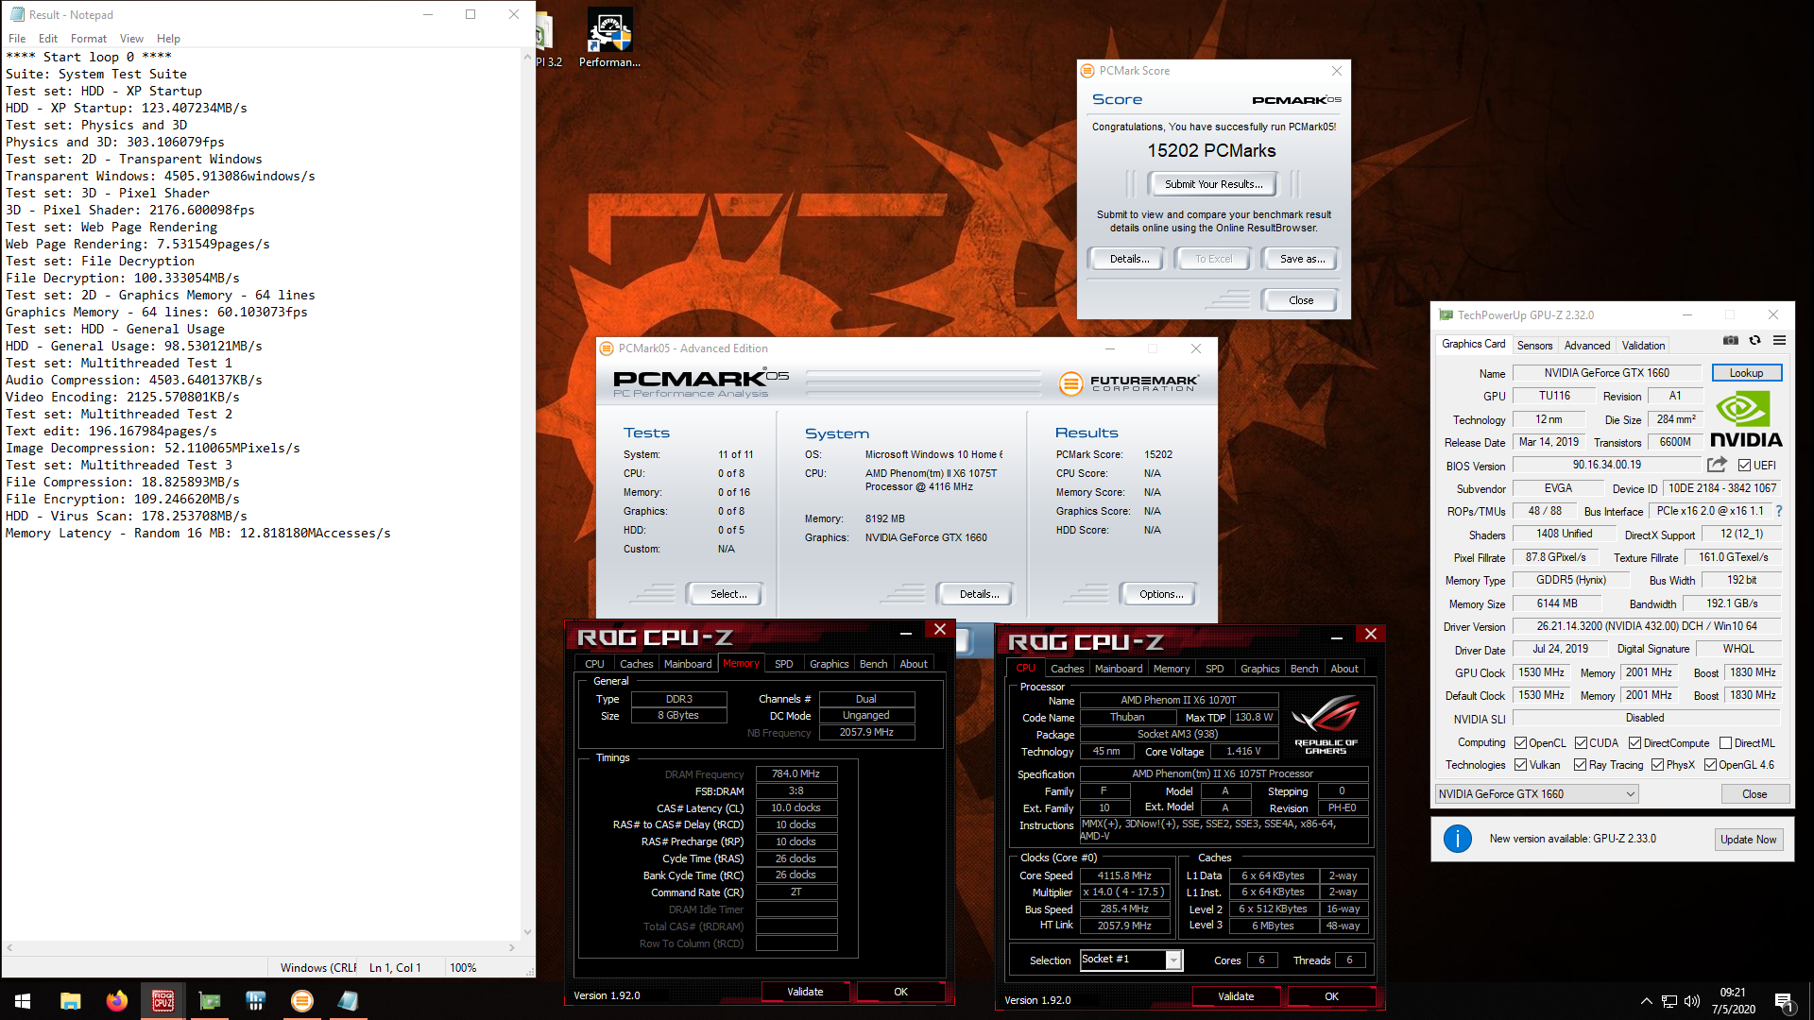
Task: Toggle the Ray Tracing checkbox
Action: (1581, 765)
